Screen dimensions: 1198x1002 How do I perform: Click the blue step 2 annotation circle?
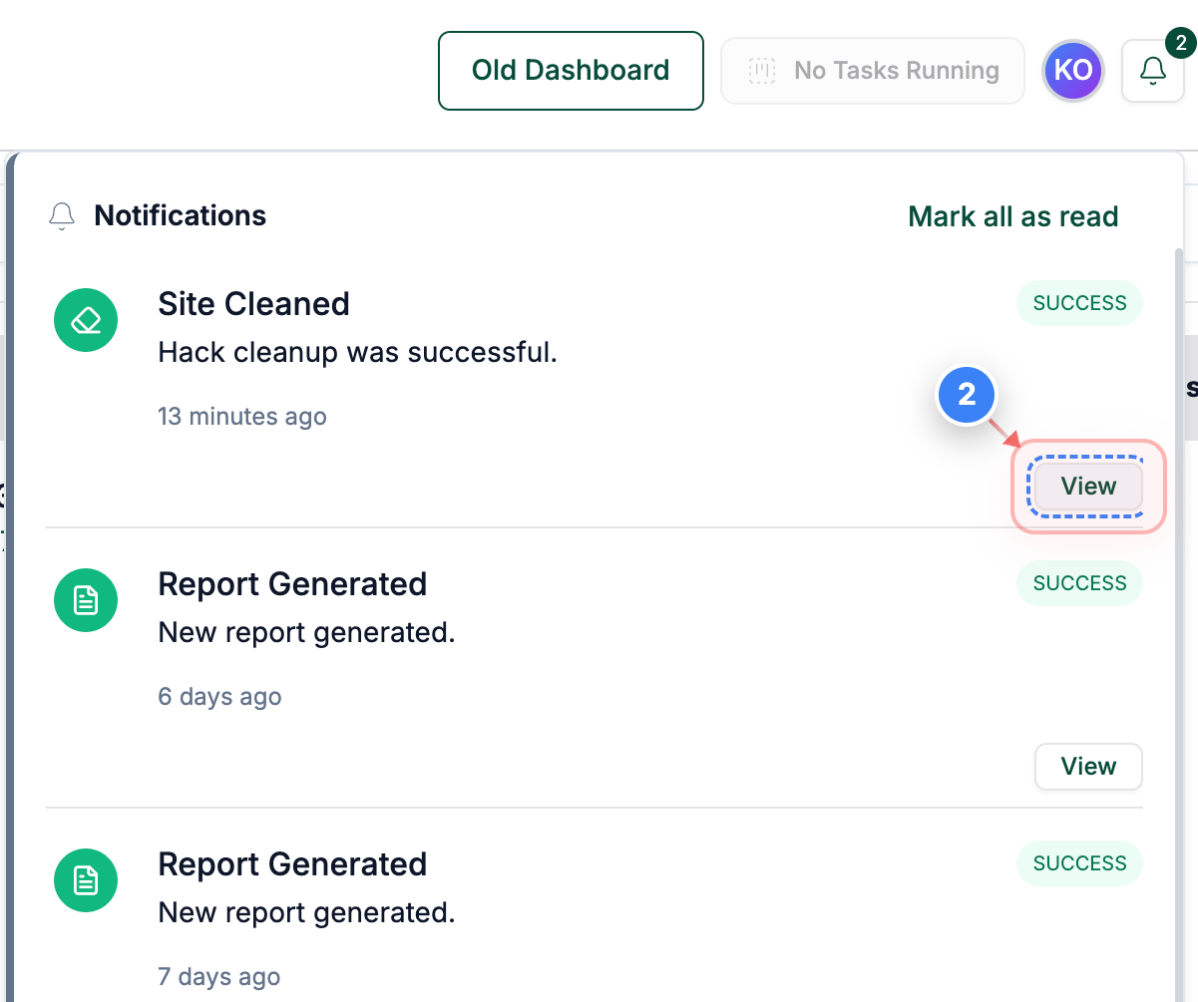[x=967, y=395]
